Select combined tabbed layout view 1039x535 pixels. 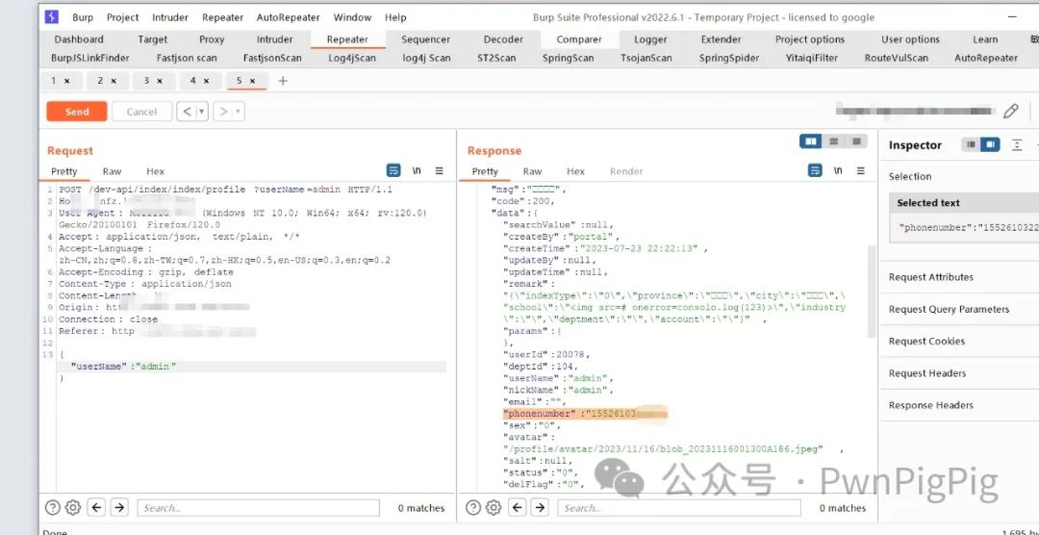point(856,141)
